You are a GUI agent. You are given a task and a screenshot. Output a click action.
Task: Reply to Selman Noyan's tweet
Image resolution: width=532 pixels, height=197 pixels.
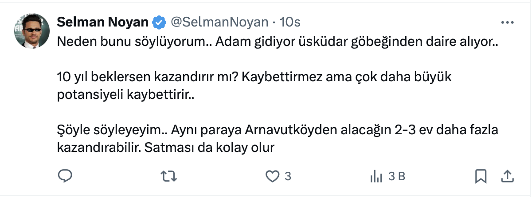click(x=65, y=176)
